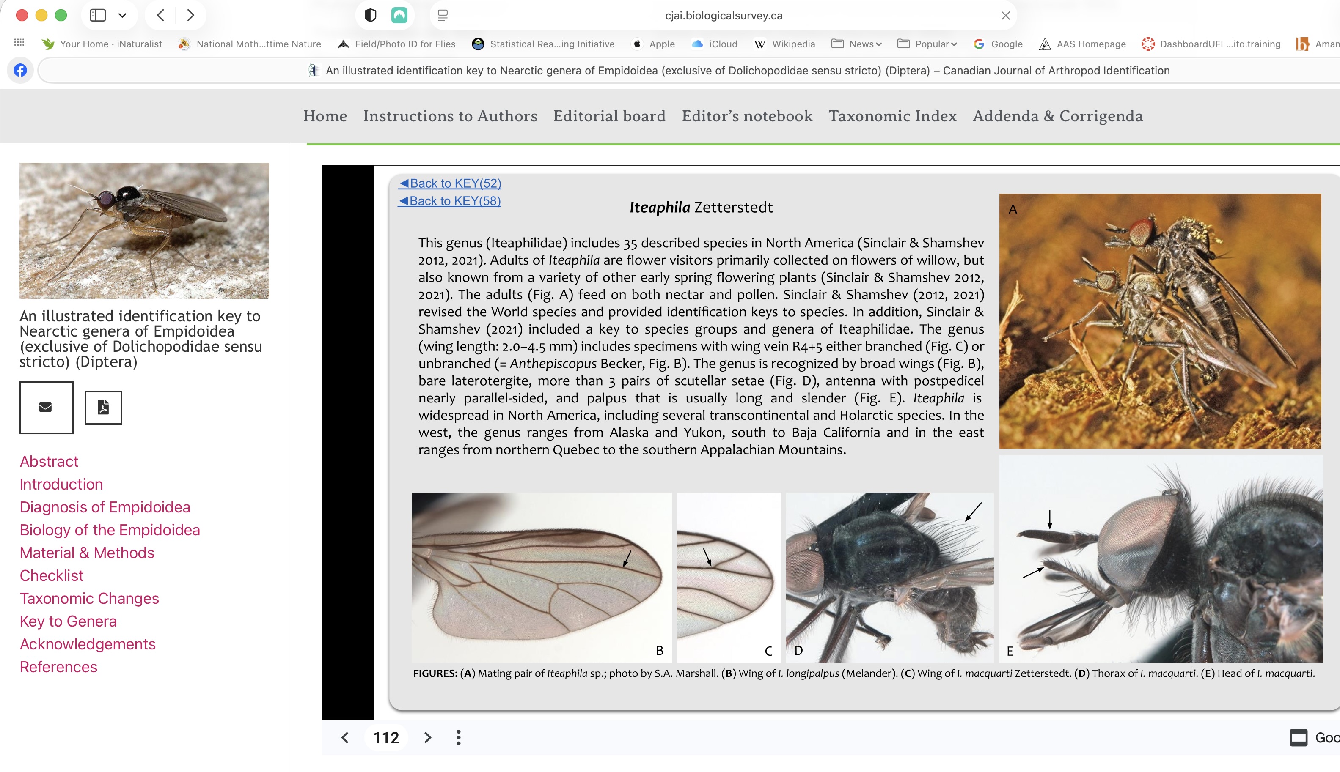1340x772 pixels.
Task: Open the News bookmarks folder dropdown
Action: pyautogui.click(x=857, y=44)
